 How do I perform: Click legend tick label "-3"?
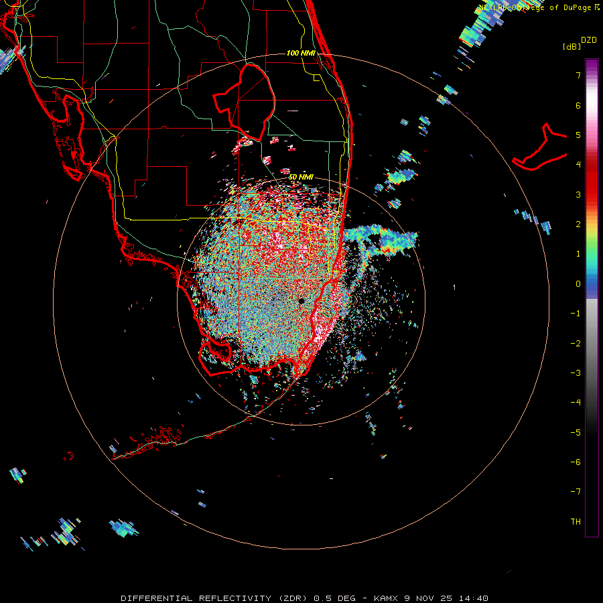pyautogui.click(x=576, y=373)
